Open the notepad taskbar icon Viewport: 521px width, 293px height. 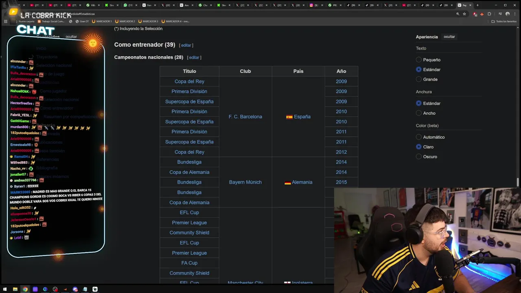[85, 289]
